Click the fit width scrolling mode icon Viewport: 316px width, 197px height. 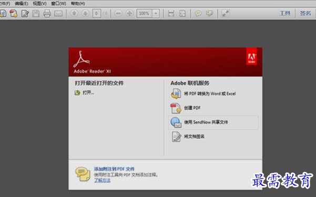coord(171,14)
